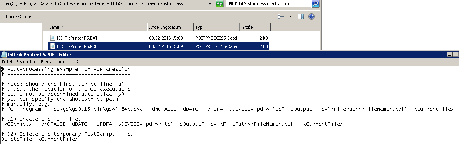The height and width of the screenshot is (144, 459).
Task: Expand the ISD Software und Systeme breadcrumb arrow
Action: pyautogui.click(x=108, y=4)
